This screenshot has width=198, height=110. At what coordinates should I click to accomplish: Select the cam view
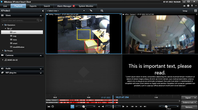[22, 32]
